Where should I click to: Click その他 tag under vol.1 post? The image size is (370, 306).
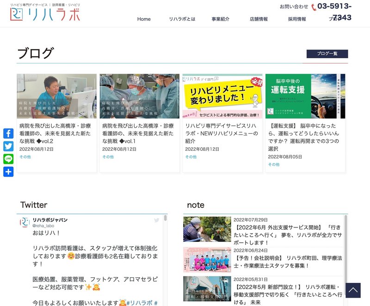pyautogui.click(x=108, y=157)
